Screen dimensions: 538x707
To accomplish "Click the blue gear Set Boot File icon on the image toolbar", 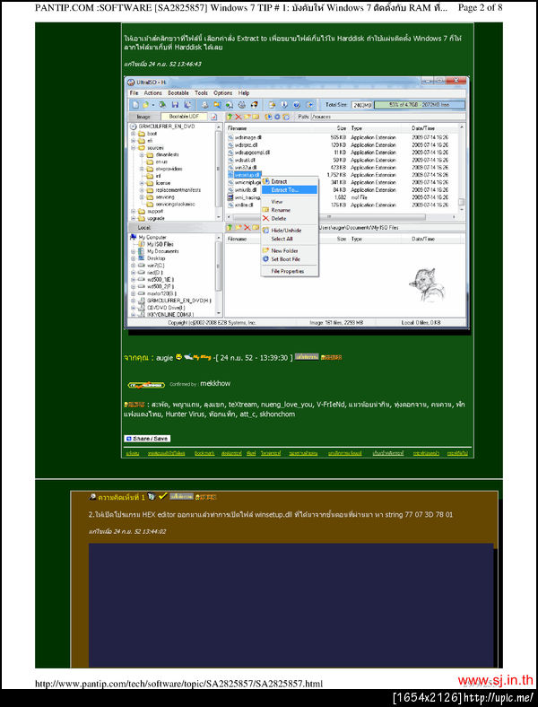I will pos(278,117).
